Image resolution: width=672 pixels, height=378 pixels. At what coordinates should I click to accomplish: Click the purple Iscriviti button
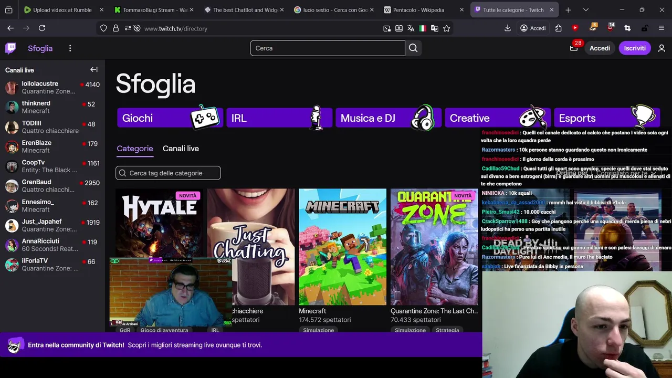click(x=635, y=48)
